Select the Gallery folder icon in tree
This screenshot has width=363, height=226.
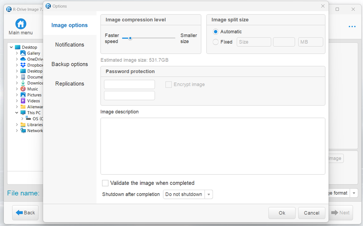pos(23,53)
